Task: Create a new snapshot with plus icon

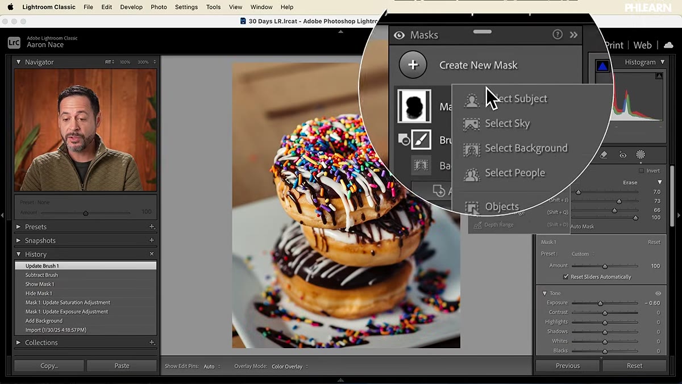Action: point(152,240)
